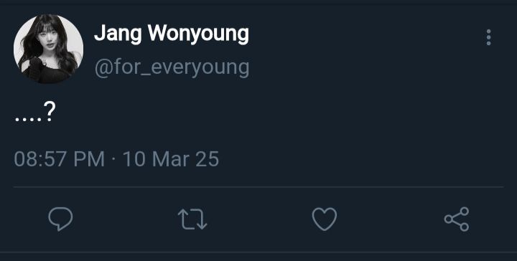Click the 10 Mar 25 date
Screen dimensions: 517x261
pyautogui.click(x=171, y=159)
